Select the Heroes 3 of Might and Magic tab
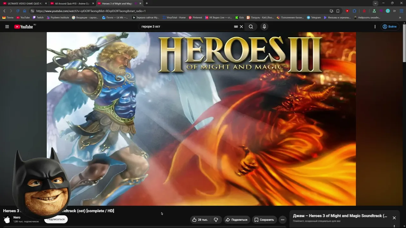The image size is (406, 228). [x=119, y=3]
